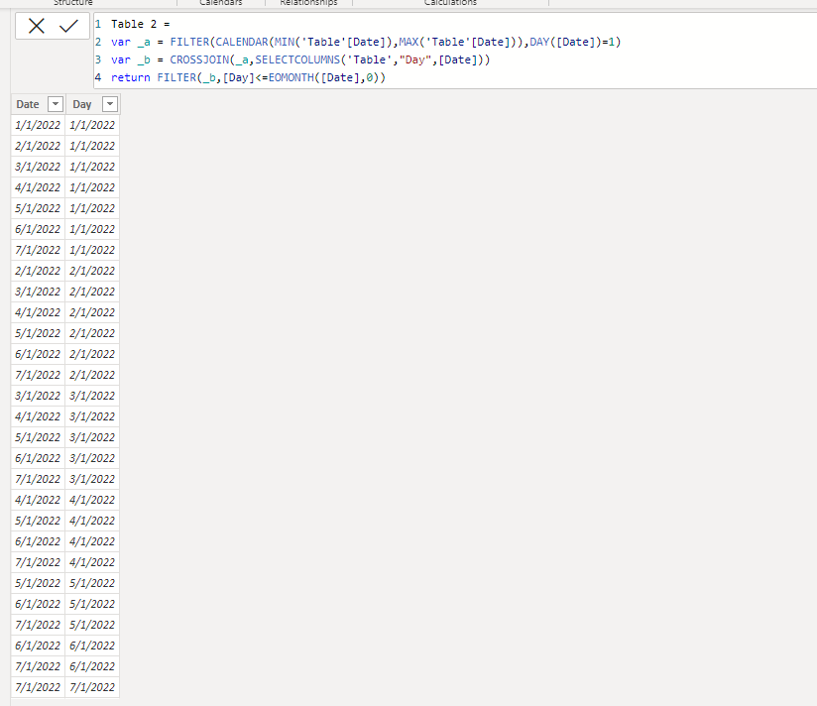Image resolution: width=817 pixels, height=706 pixels.
Task: Click the "Day" string literal in line 3
Action: click(x=414, y=59)
